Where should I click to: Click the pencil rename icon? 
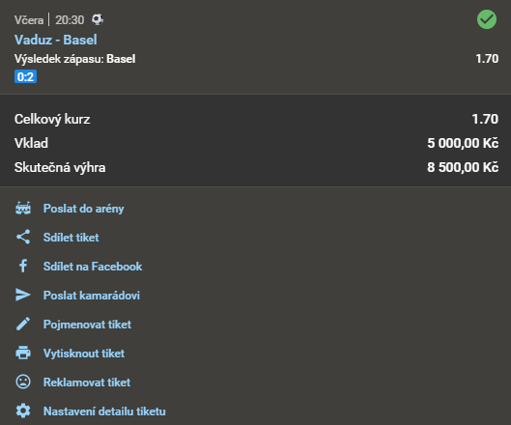click(x=23, y=324)
